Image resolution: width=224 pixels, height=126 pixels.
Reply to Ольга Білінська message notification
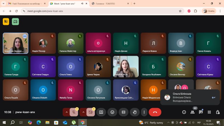pyautogui.click(x=213, y=97)
